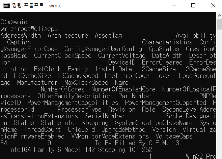
Task: Click the 'C:\>wmic' command line
Action: point(13,22)
